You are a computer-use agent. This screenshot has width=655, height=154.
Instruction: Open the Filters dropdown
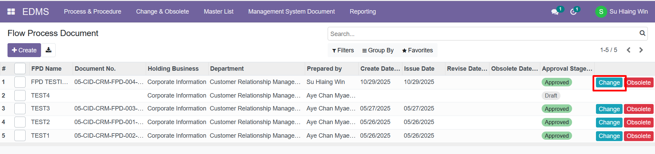343,50
